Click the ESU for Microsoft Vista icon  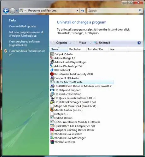[x=52, y=82]
